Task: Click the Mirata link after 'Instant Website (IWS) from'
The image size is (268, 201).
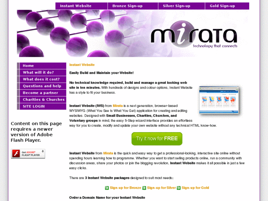Action: tap(118, 106)
